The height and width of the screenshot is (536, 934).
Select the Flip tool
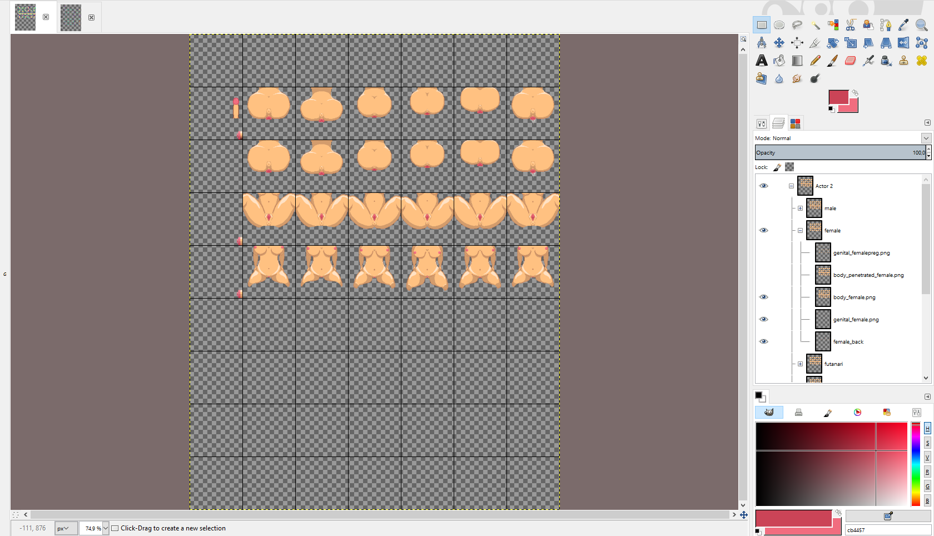[x=904, y=43]
